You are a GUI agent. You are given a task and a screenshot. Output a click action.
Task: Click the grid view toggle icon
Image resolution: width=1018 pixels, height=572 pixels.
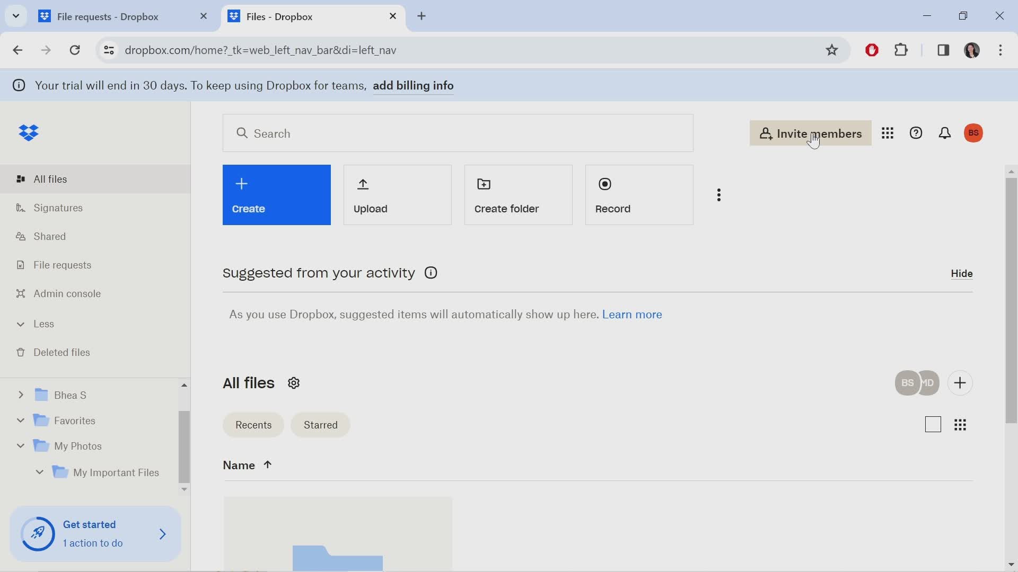click(x=961, y=425)
